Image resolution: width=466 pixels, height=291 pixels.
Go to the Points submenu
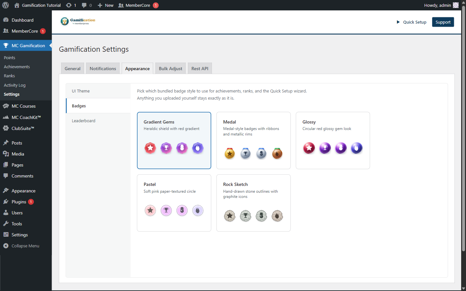[10, 58]
